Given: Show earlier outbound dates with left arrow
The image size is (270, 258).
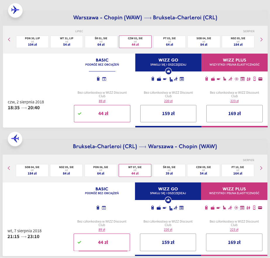Looking at the screenshot, I should pos(9,40).
